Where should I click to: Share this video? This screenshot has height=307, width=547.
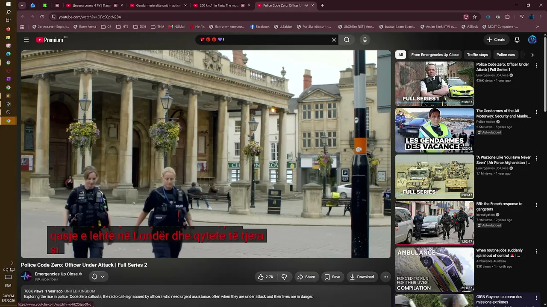[306, 277]
